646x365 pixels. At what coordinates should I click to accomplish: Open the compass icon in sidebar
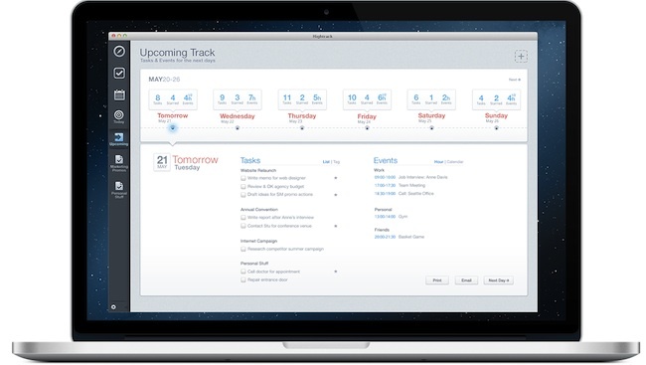119,51
